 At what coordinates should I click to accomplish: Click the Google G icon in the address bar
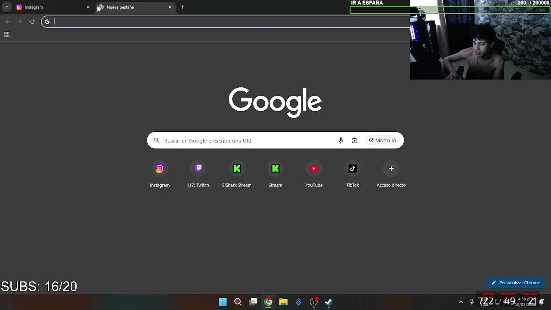coord(47,22)
